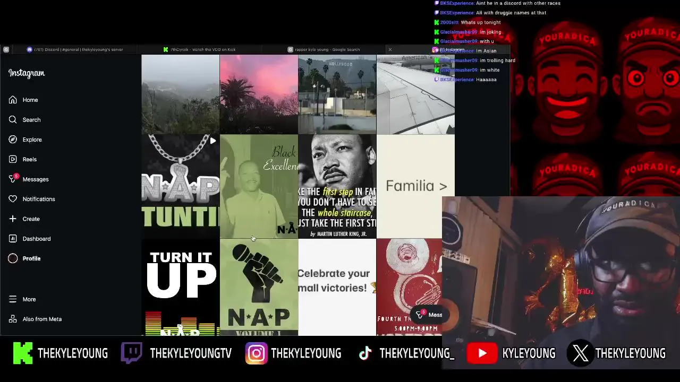Click the Instagram logo wordmark

pyautogui.click(x=27, y=73)
